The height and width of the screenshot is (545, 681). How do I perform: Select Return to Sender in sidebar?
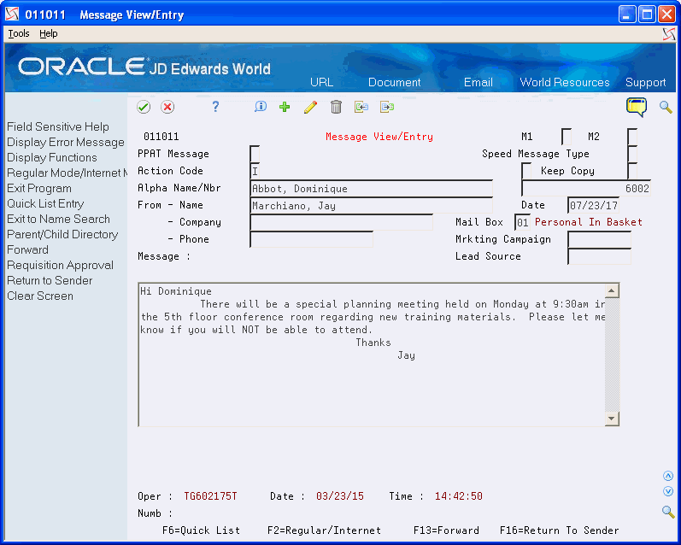tap(50, 280)
